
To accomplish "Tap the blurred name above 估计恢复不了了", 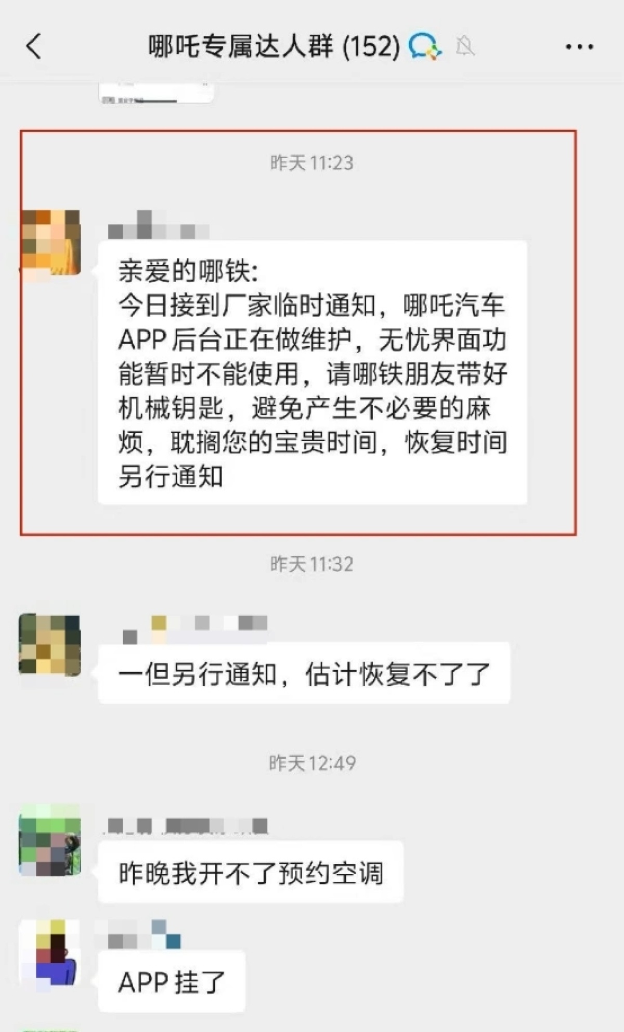I will tap(194, 629).
